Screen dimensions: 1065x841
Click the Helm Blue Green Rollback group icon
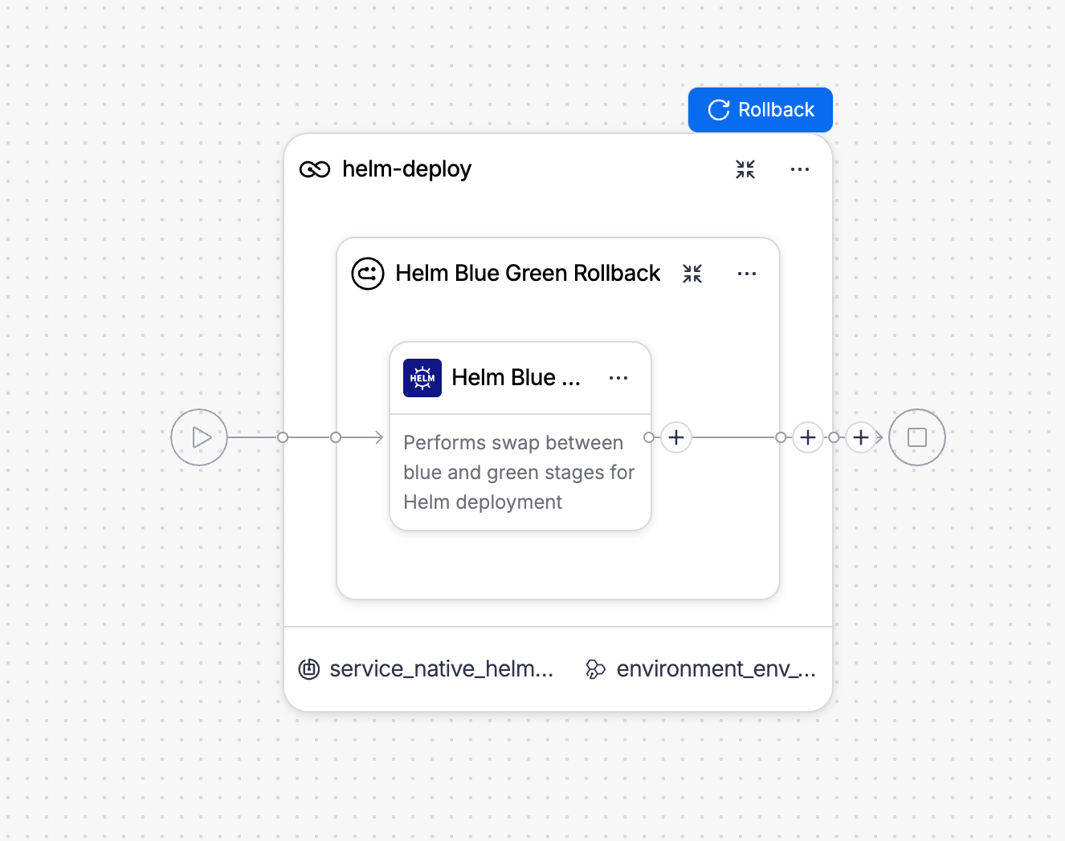click(368, 274)
